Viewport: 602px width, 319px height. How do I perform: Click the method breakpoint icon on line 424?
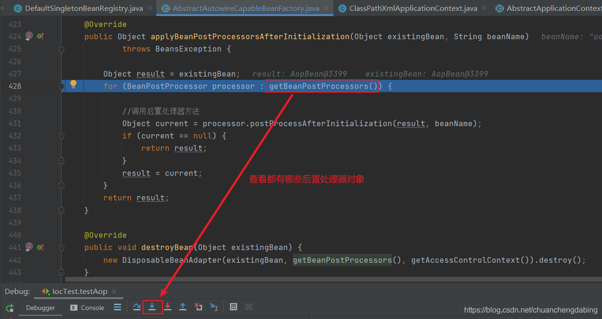tap(29, 36)
